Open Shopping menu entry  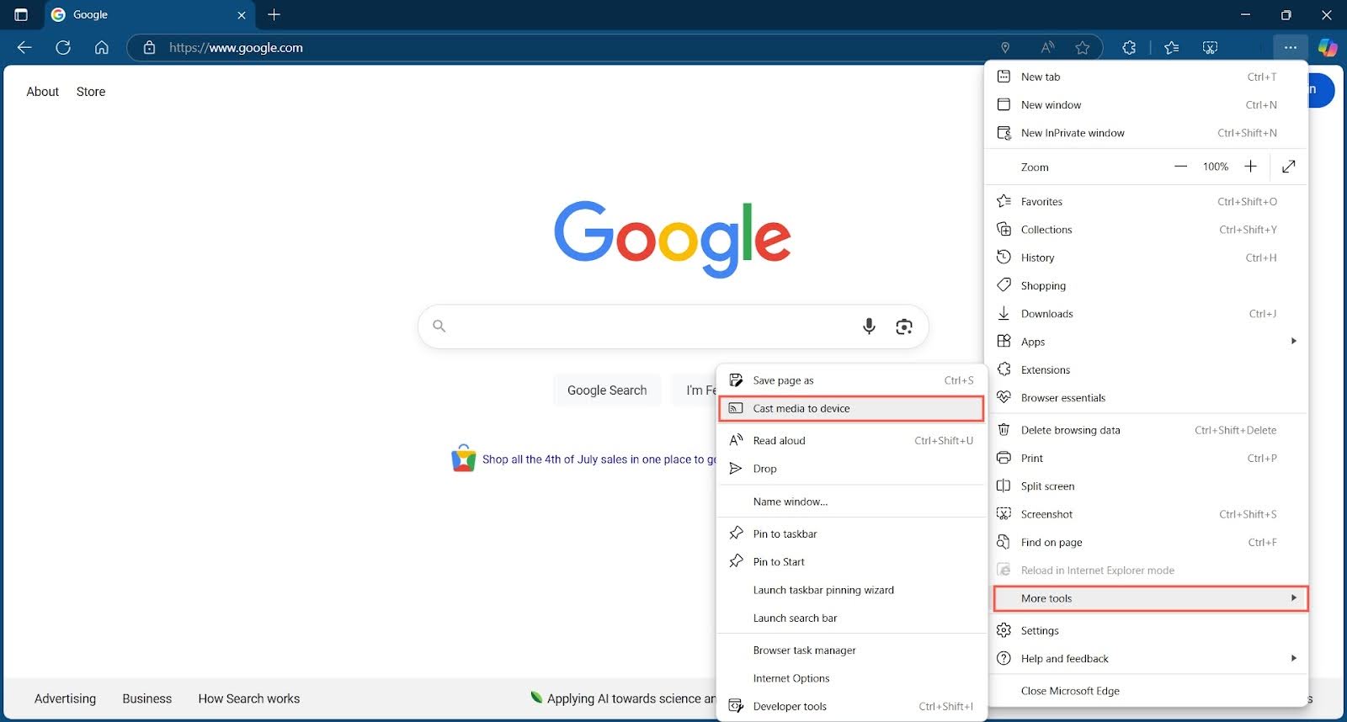click(x=1146, y=285)
